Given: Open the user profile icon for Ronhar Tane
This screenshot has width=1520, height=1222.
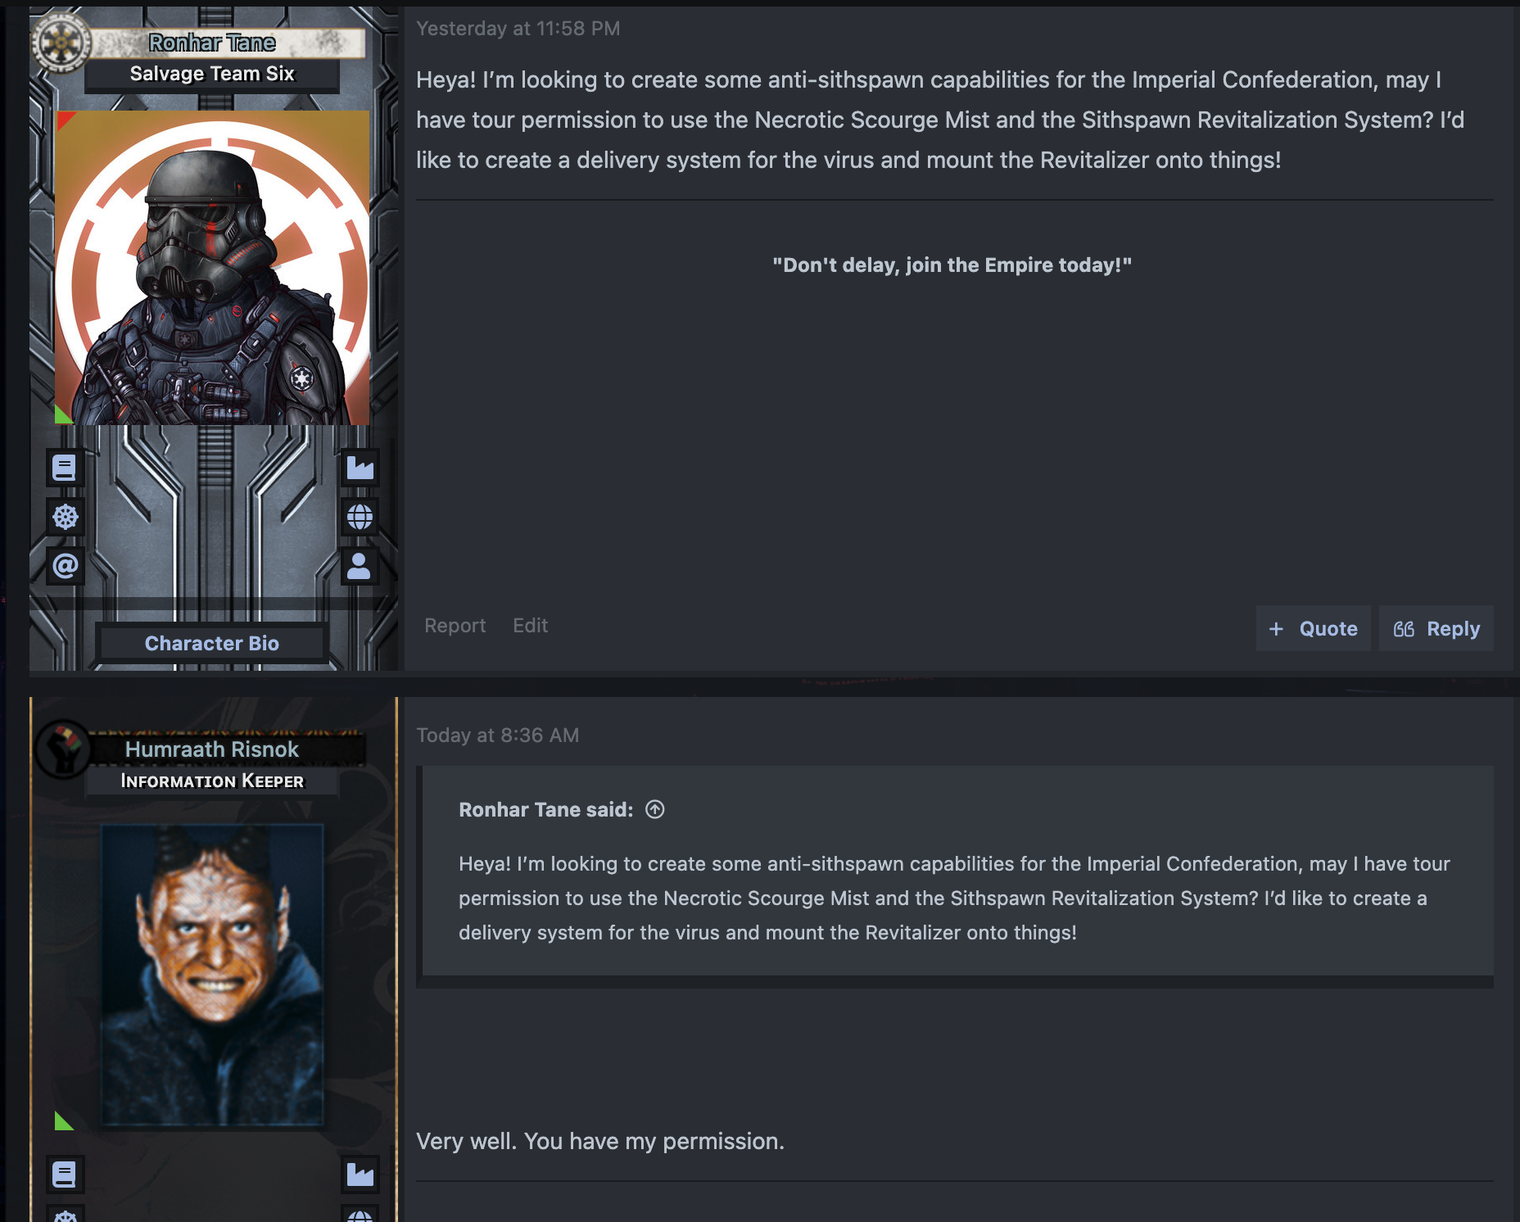Looking at the screenshot, I should point(360,566).
